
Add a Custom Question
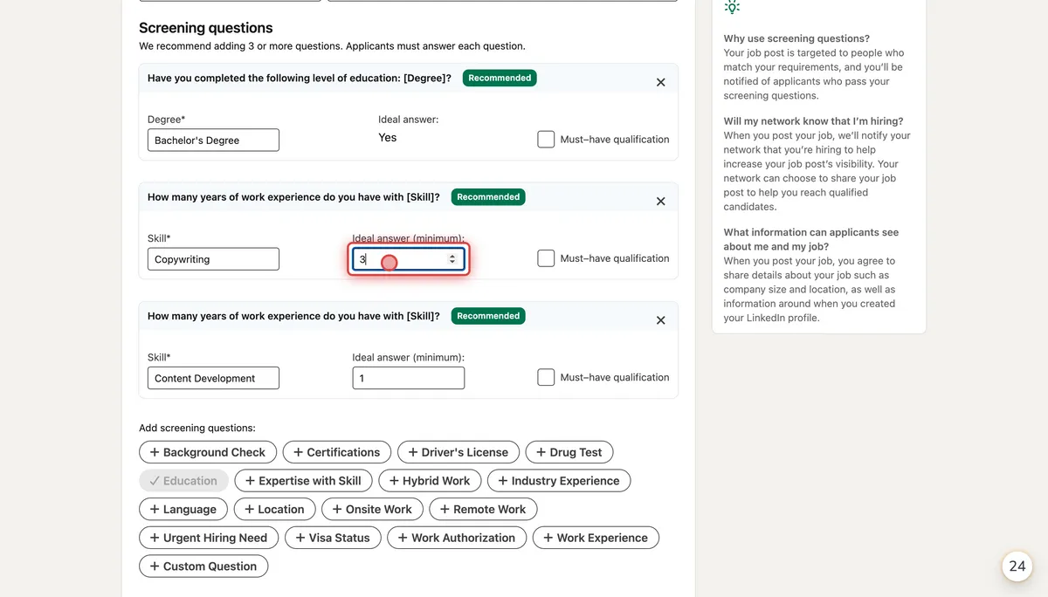pos(203,566)
